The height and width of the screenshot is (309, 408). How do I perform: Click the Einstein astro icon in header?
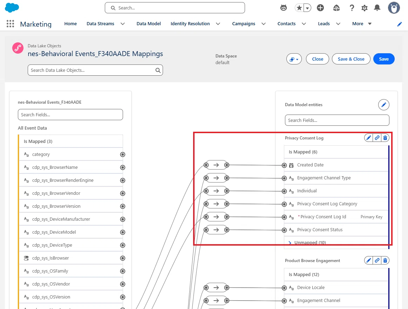click(x=284, y=8)
